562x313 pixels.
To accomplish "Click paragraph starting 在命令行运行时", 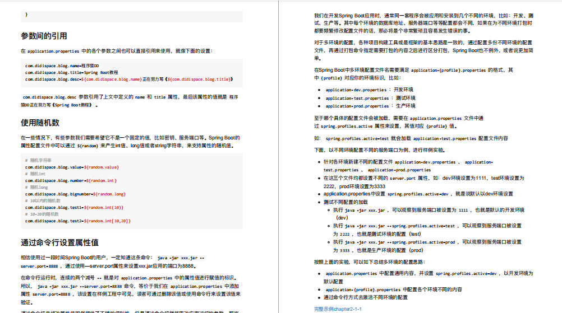I will click(x=131, y=290).
